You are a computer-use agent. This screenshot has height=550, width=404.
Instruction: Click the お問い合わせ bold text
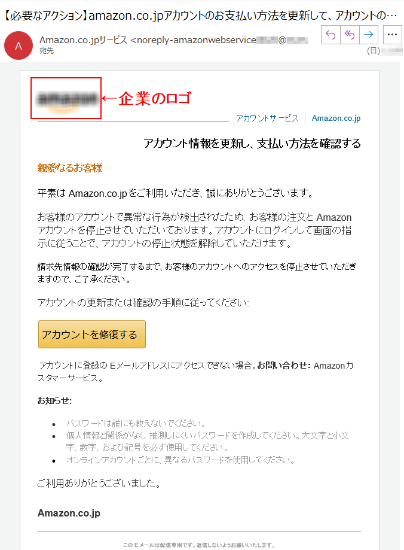(284, 366)
